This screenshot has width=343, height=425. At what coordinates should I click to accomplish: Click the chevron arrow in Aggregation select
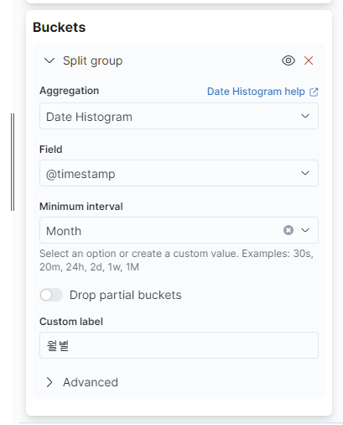(x=305, y=116)
